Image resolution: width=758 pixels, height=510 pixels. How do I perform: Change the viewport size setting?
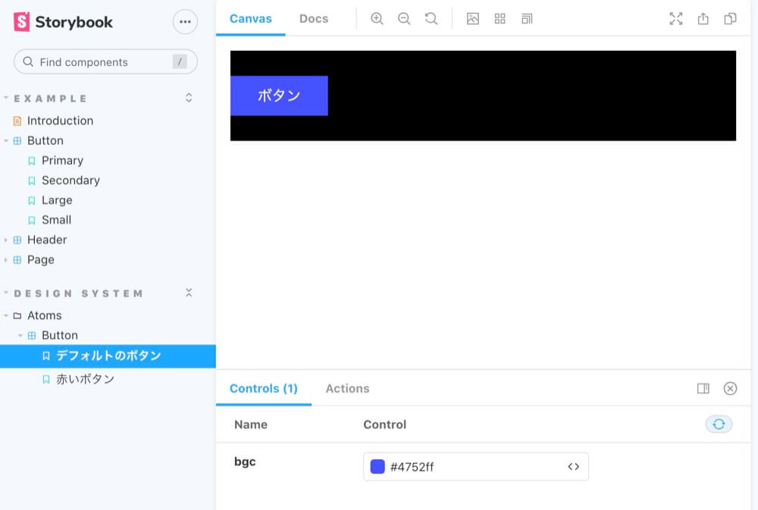pos(527,18)
